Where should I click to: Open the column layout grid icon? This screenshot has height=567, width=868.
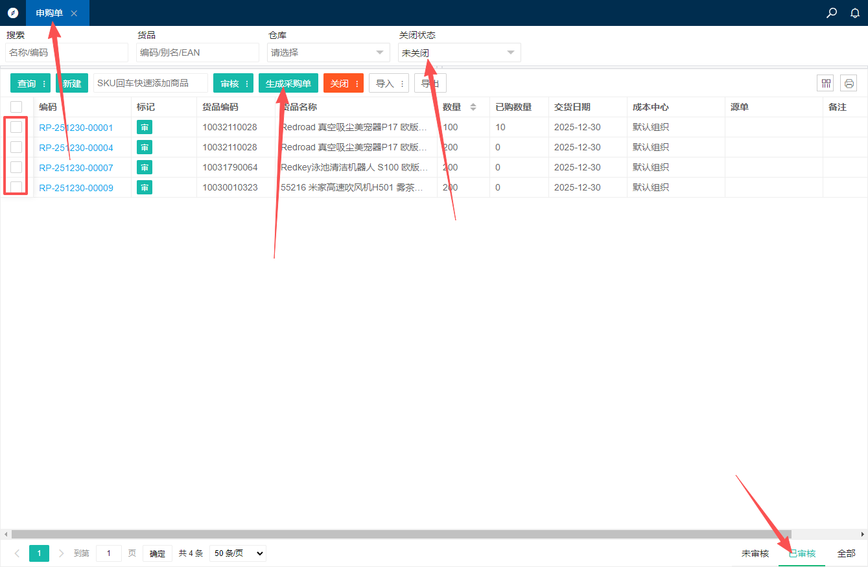(826, 83)
